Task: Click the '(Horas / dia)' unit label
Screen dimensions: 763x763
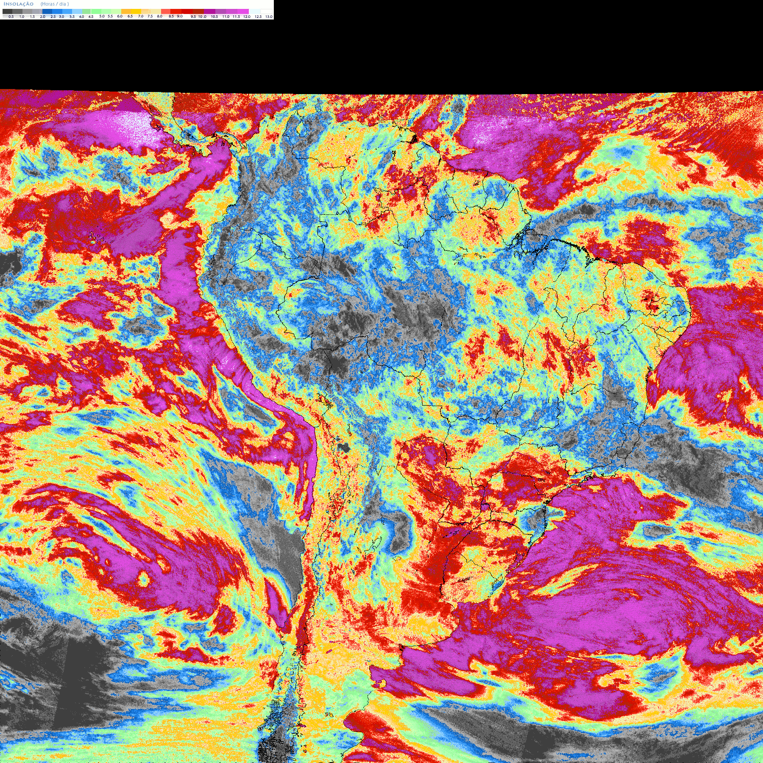Action: point(55,4)
